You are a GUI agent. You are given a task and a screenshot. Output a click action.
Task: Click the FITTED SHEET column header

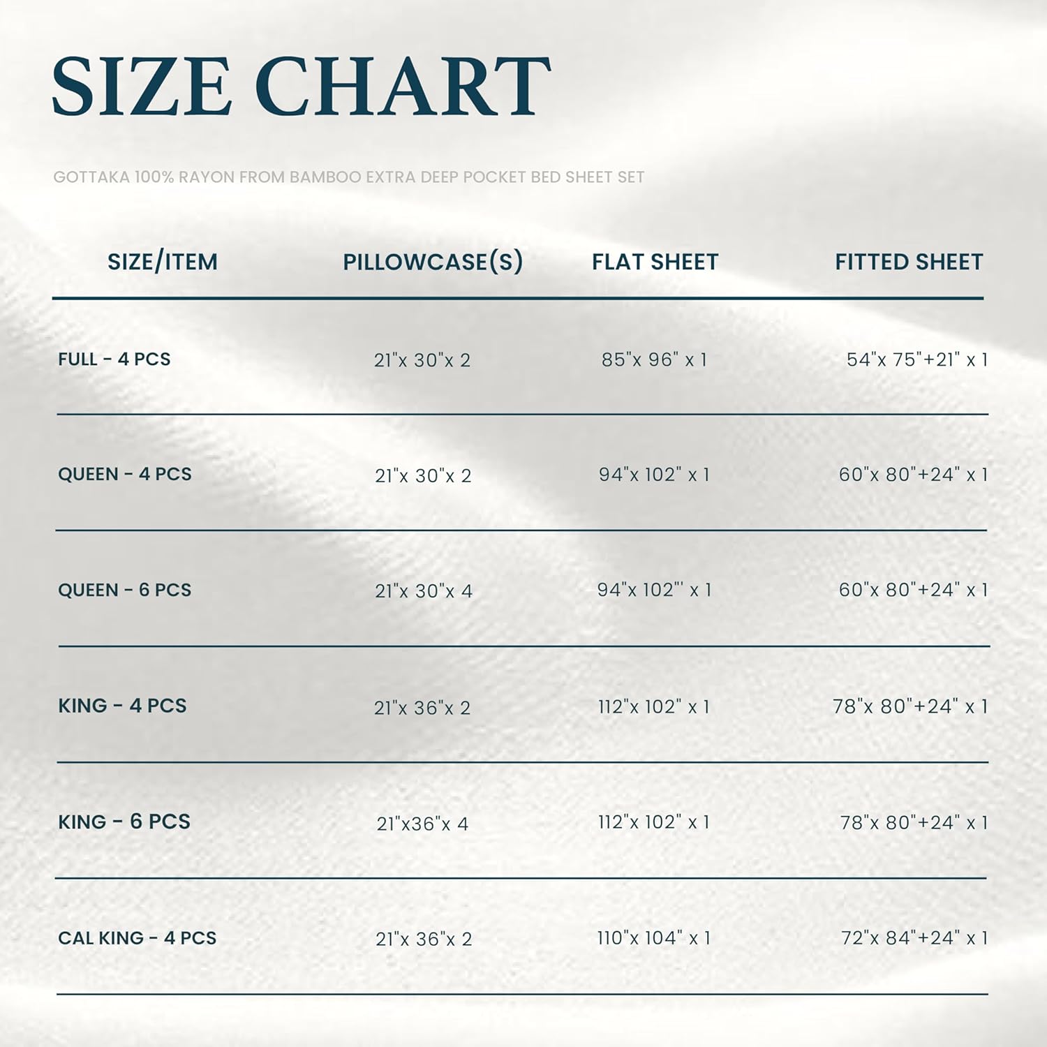(x=909, y=262)
